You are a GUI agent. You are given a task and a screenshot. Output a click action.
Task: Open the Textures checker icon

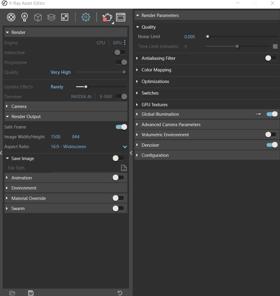tap(65, 17)
